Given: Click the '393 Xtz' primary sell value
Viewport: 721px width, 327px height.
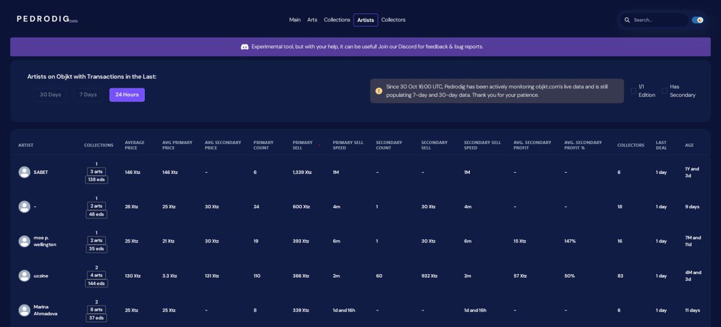Looking at the screenshot, I should [300, 241].
